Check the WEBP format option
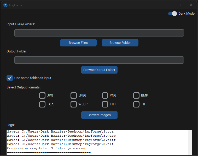The height and width of the screenshot is (156, 198). tap(74, 104)
